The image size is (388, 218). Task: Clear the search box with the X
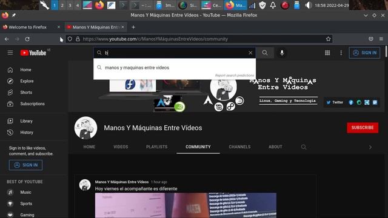pos(250,53)
